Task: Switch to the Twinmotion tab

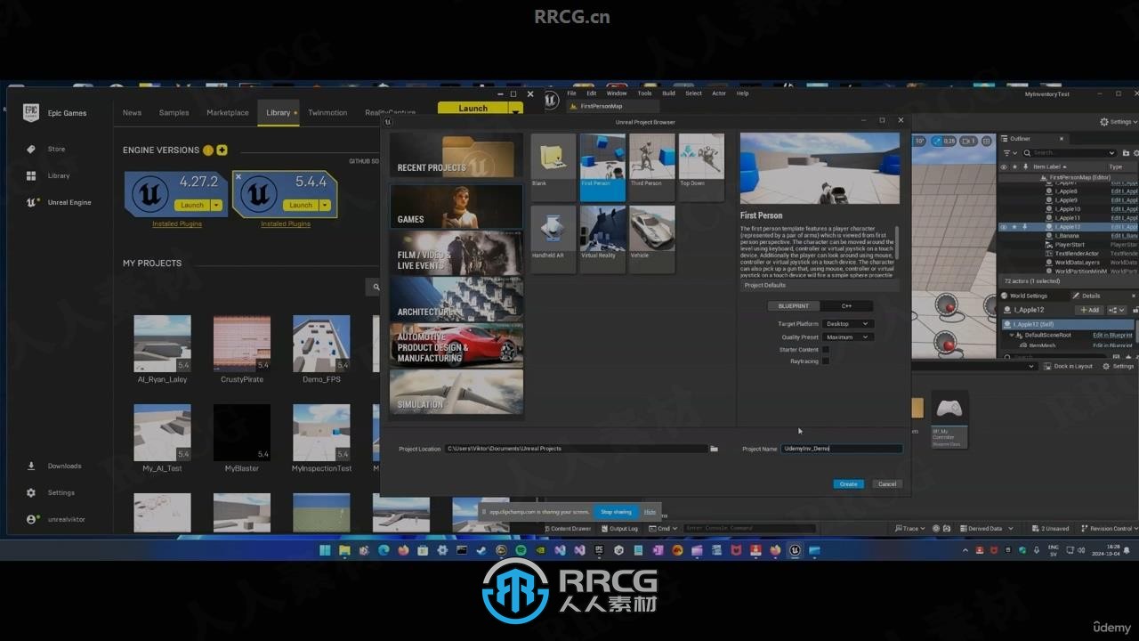Action: pos(327,113)
